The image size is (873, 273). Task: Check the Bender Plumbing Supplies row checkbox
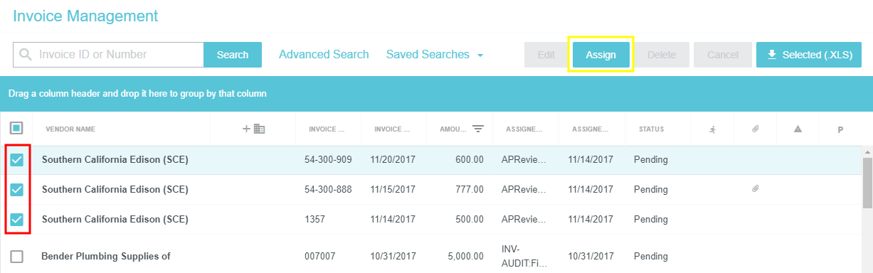pos(16,256)
